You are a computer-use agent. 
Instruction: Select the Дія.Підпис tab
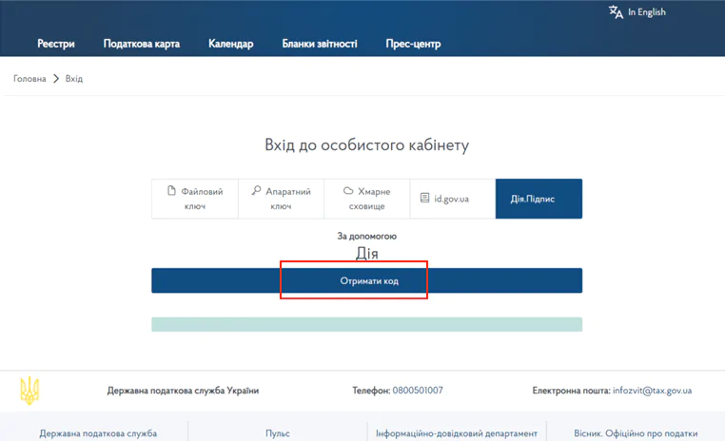[539, 199]
